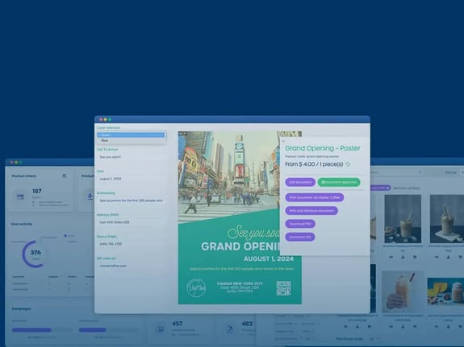
Task: Click the product orders calendar card icon
Action: tap(20, 196)
